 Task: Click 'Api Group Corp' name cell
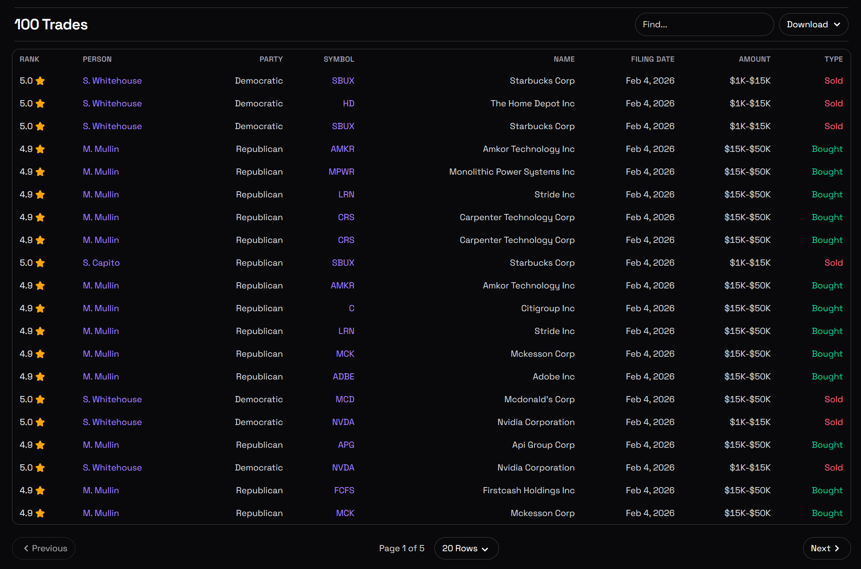(x=543, y=445)
